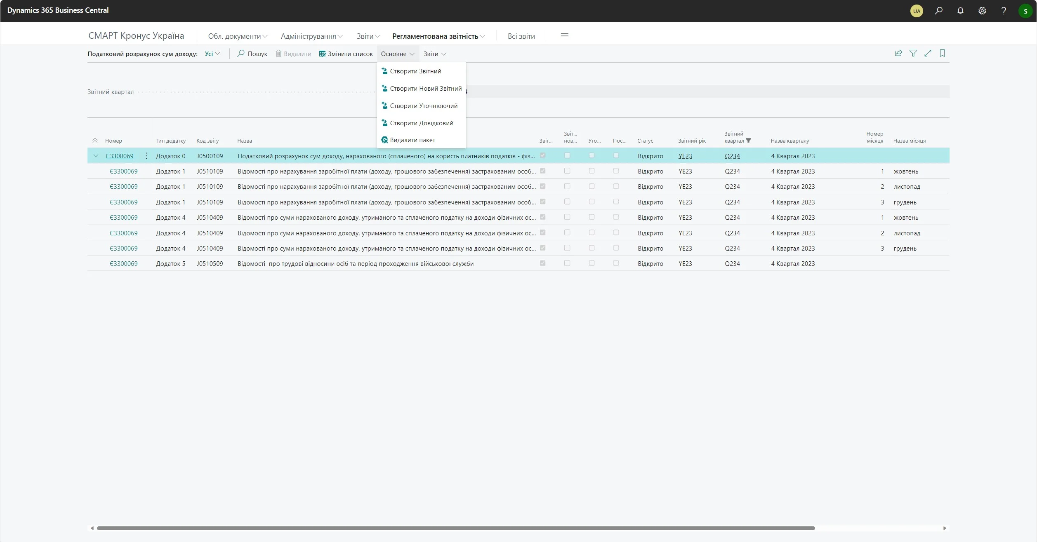Toggle 'Пос...' checkbox in Додаток 5 row

click(616, 263)
